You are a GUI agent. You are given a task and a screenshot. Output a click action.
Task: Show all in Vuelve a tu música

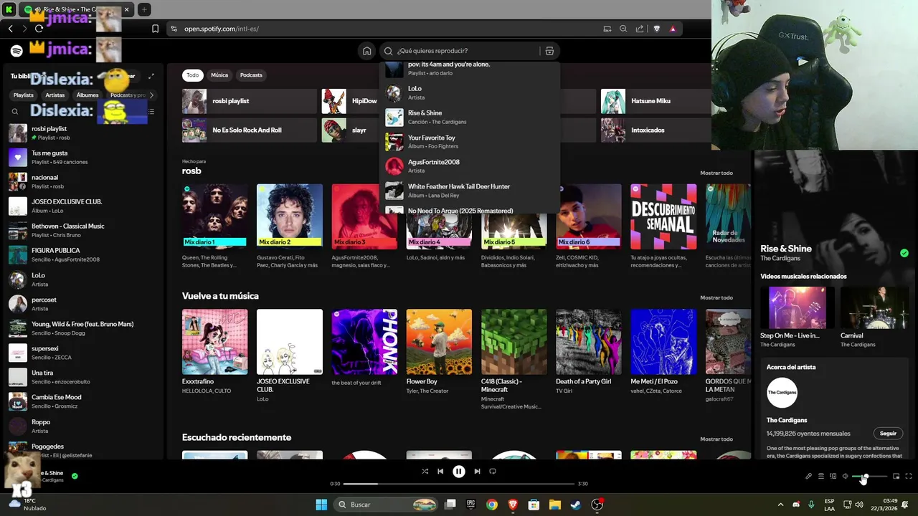pyautogui.click(x=716, y=297)
